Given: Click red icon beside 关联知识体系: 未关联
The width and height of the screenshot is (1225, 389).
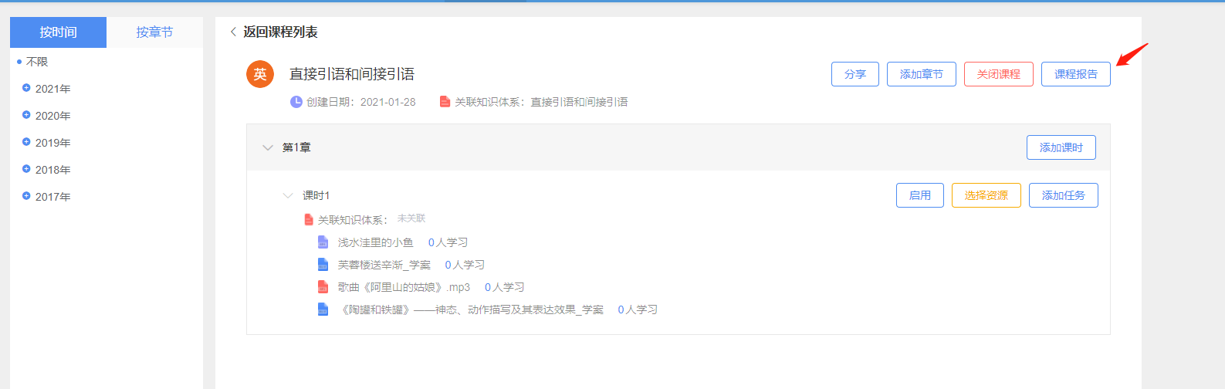Looking at the screenshot, I should coord(309,220).
